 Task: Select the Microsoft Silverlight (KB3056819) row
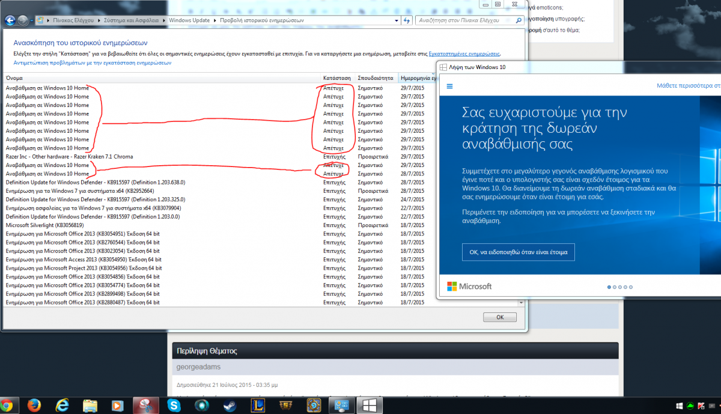[x=220, y=225]
